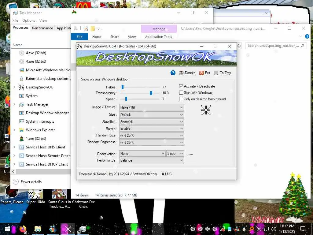Open the Random Brightness dropdown
The image size is (313, 235).
coord(152,143)
